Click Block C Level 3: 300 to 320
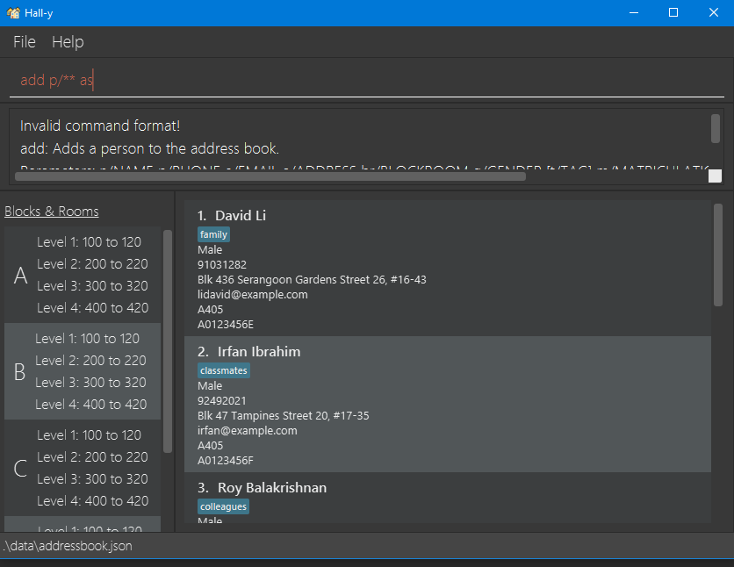Screen dimensions: 734x567 (92, 479)
